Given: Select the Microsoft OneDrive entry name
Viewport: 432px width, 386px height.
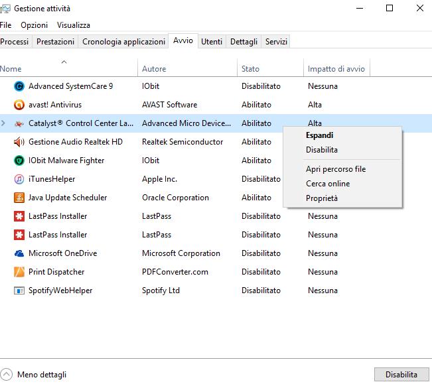Looking at the screenshot, I should click(63, 253).
